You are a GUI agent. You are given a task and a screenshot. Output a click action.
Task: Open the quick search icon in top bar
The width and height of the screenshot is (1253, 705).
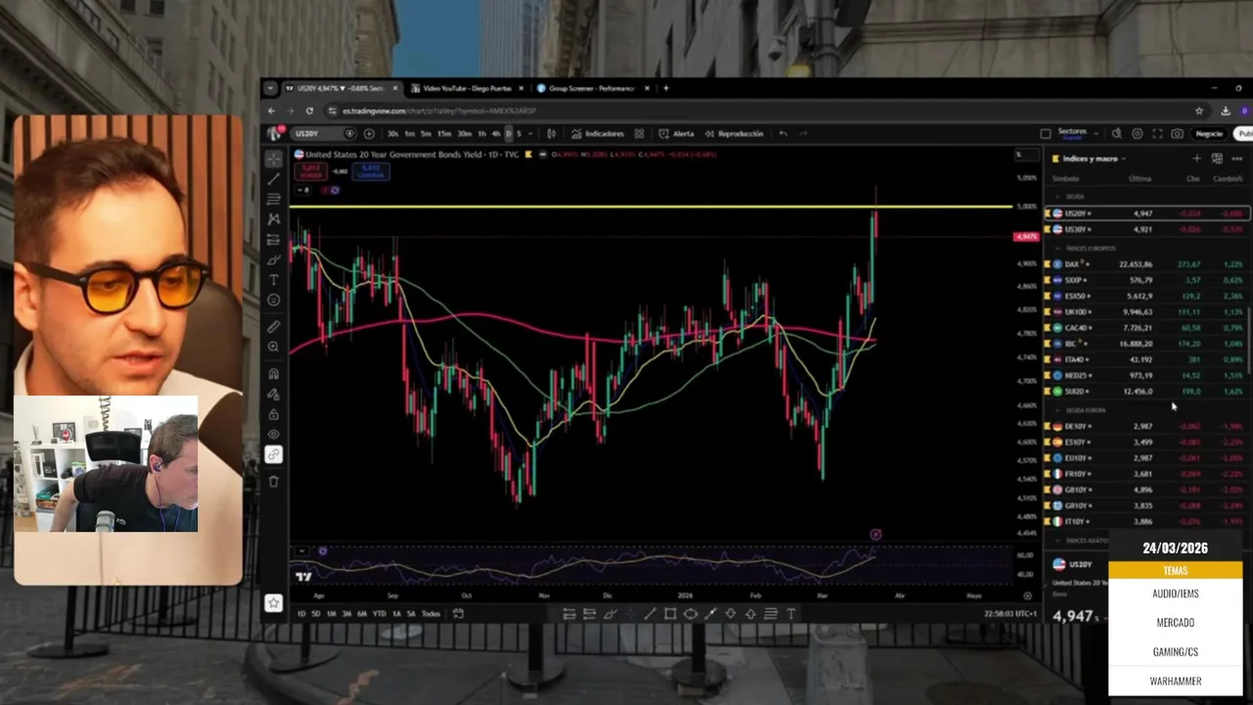1117,133
